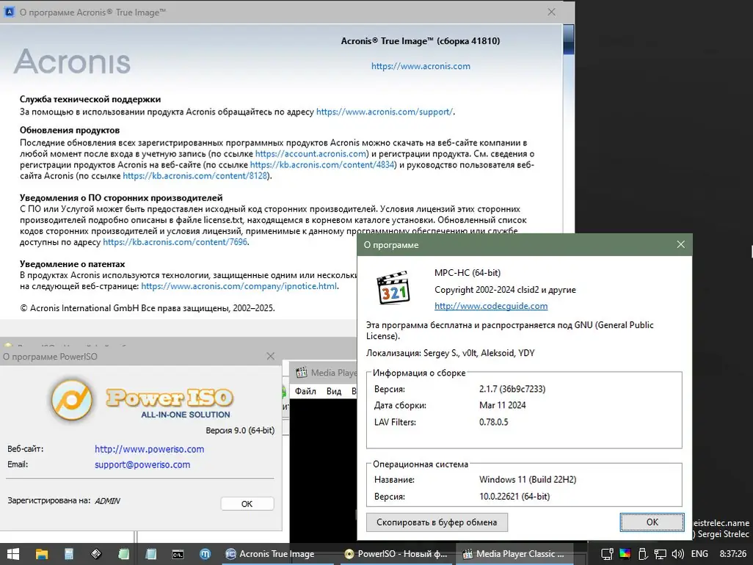Open the acronis.com/company/ipnotice.html link
This screenshot has height=565, width=753.
[239, 286]
